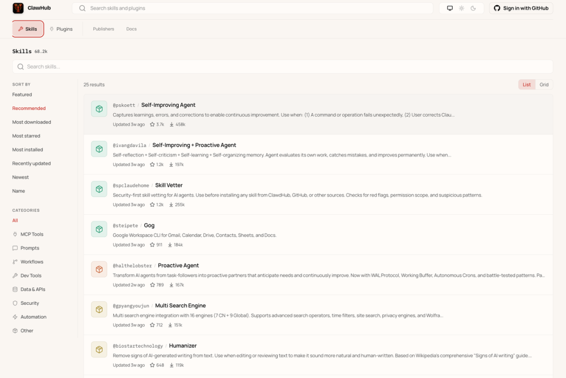Filter by Dev Tools category
Image resolution: width=566 pixels, height=378 pixels.
click(27, 275)
